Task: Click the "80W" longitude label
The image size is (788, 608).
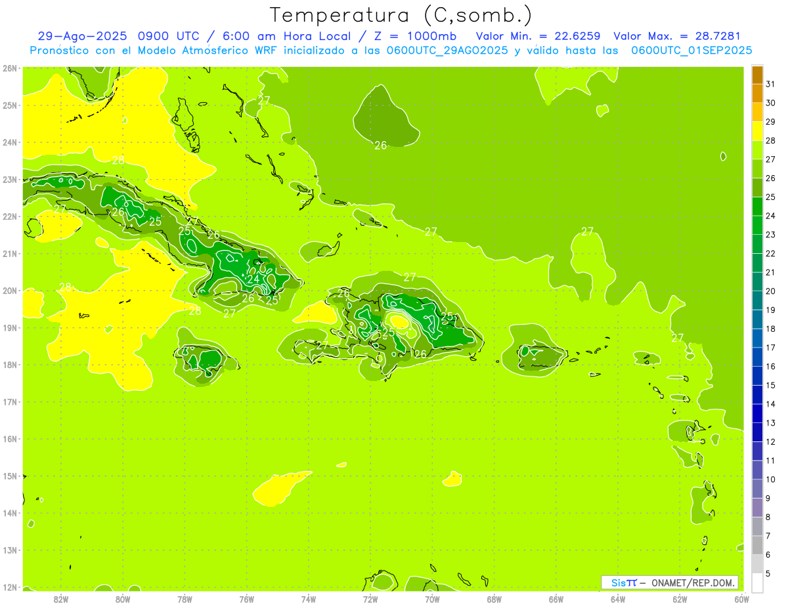Action: (x=123, y=599)
